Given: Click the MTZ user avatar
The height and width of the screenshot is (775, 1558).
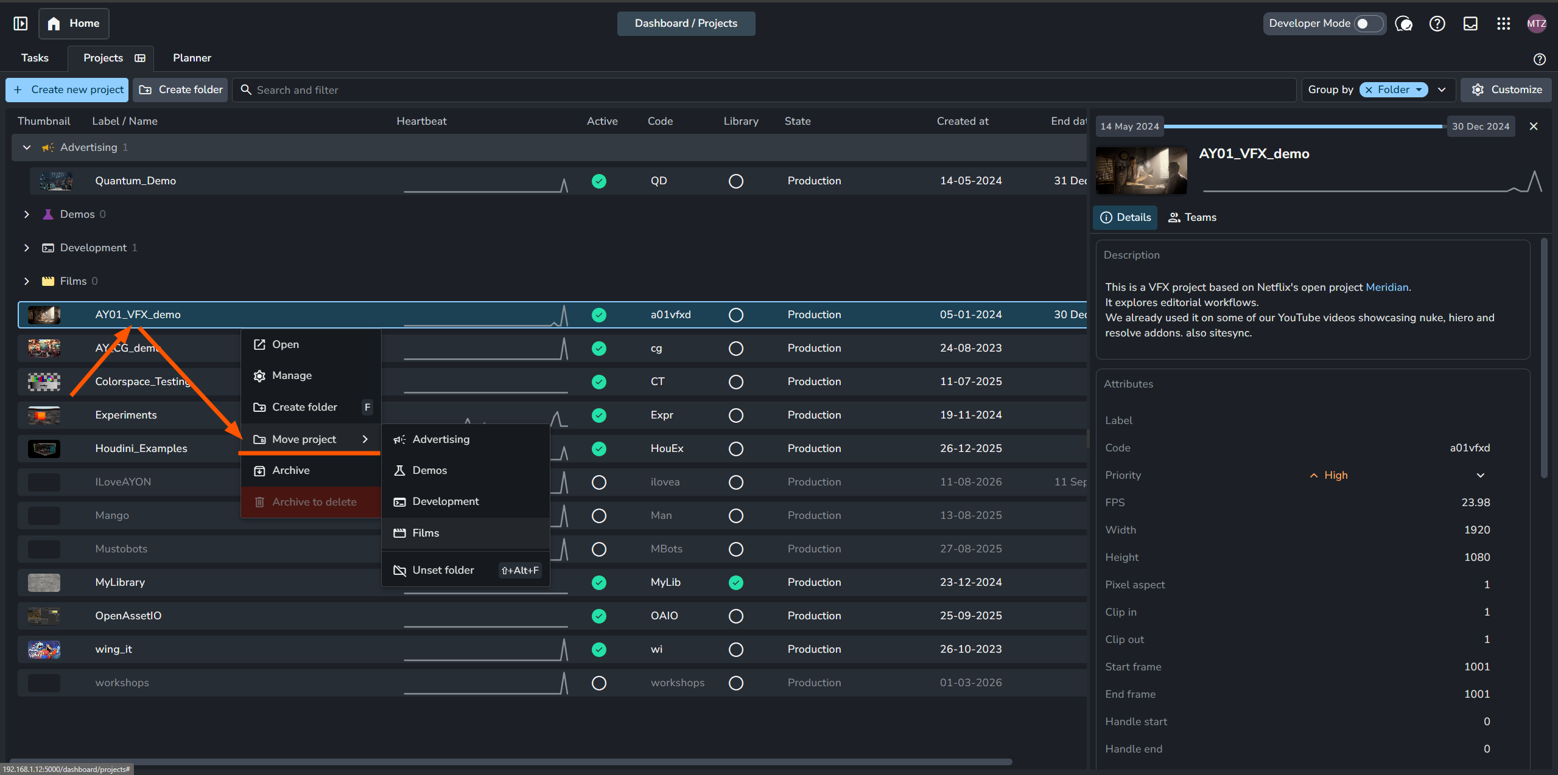Looking at the screenshot, I should (1536, 23).
